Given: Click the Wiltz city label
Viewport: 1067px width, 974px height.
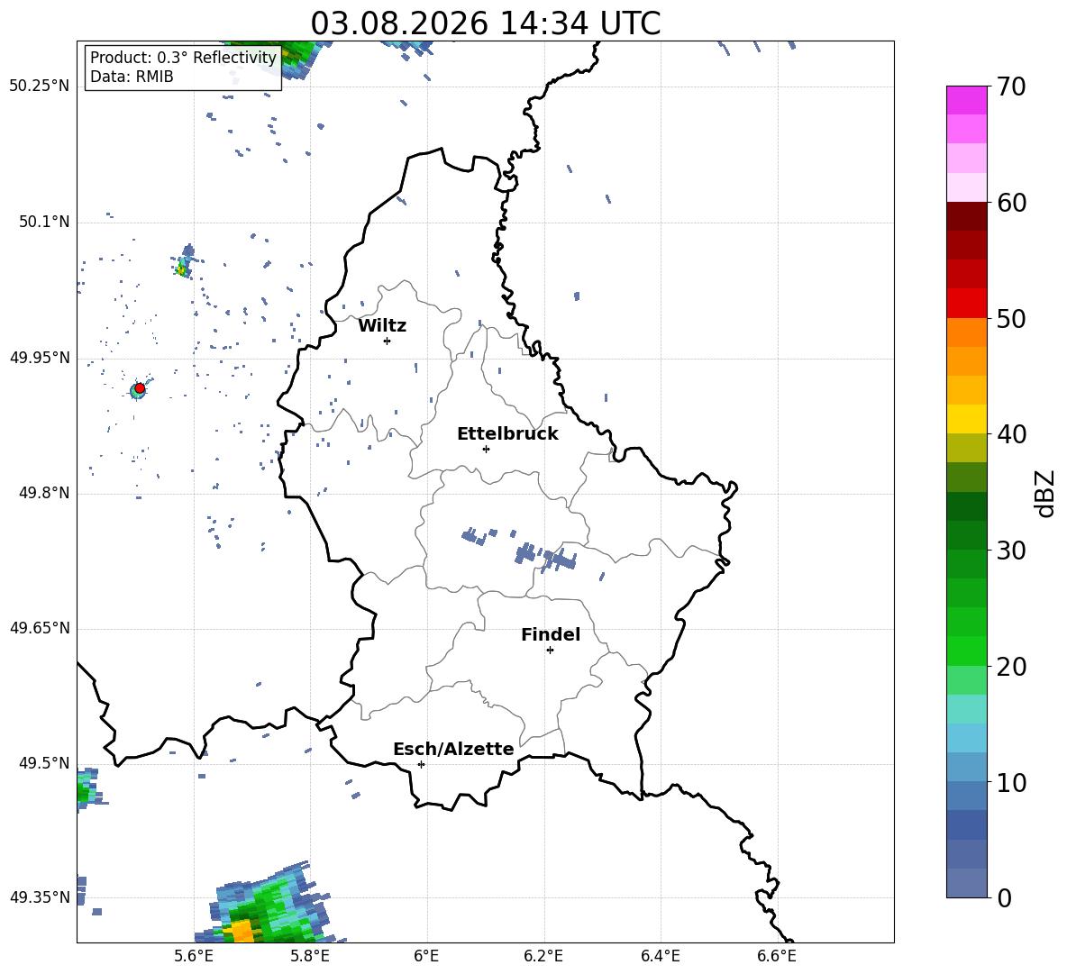Looking at the screenshot, I should tap(382, 326).
